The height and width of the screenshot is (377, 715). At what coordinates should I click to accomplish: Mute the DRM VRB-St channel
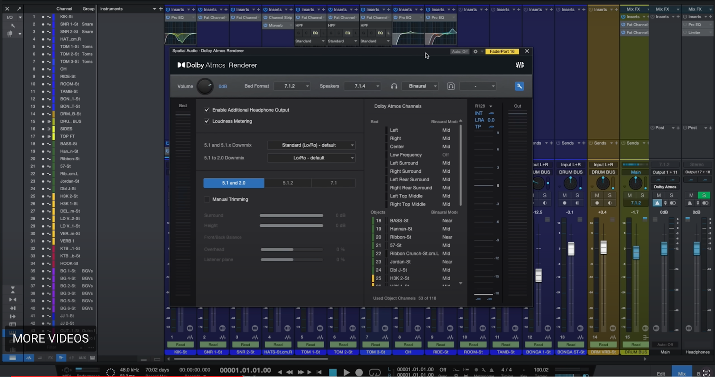click(597, 195)
